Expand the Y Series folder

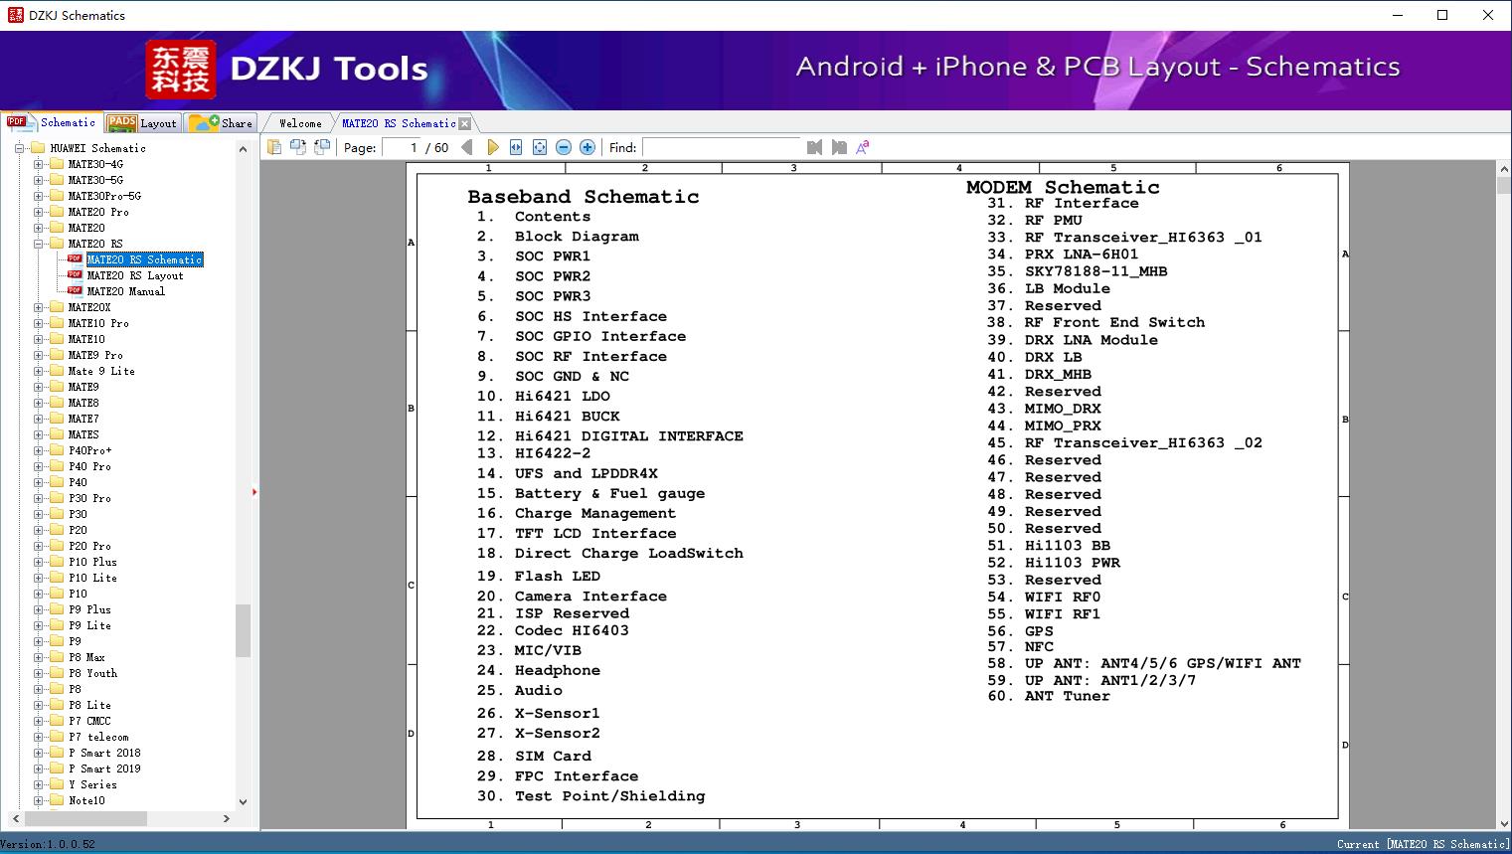[39, 784]
